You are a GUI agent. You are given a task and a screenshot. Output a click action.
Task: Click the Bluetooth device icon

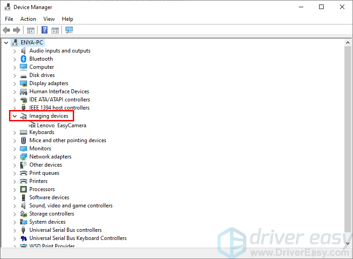24,59
